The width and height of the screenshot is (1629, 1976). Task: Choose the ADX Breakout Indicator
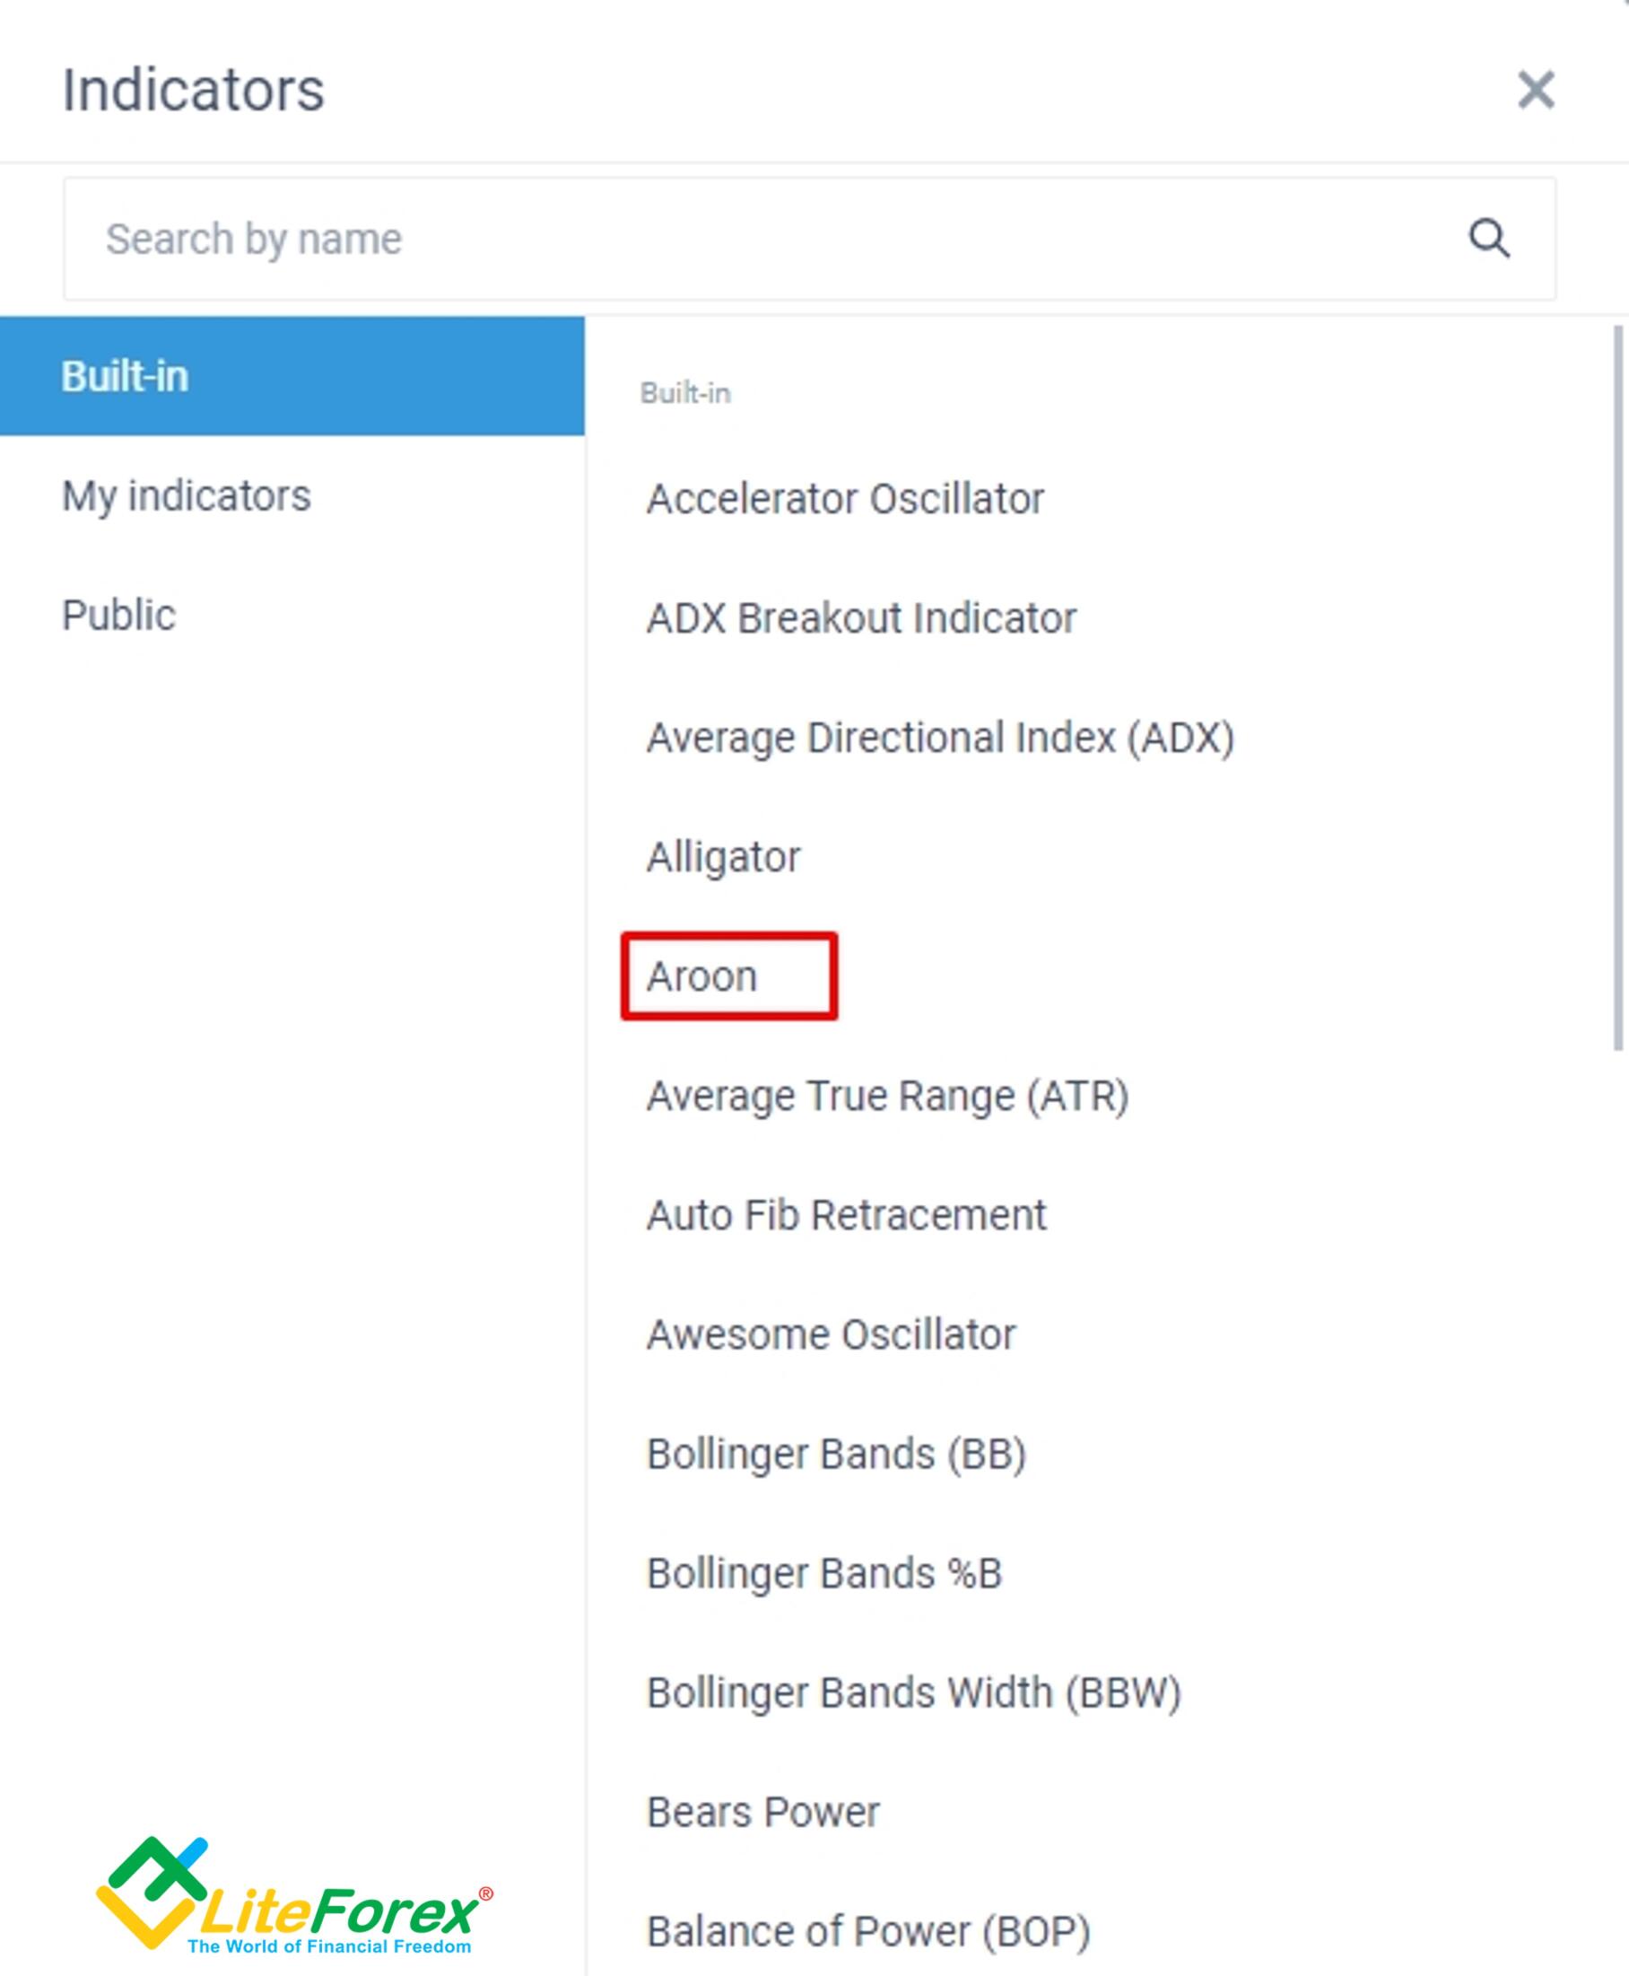(860, 617)
